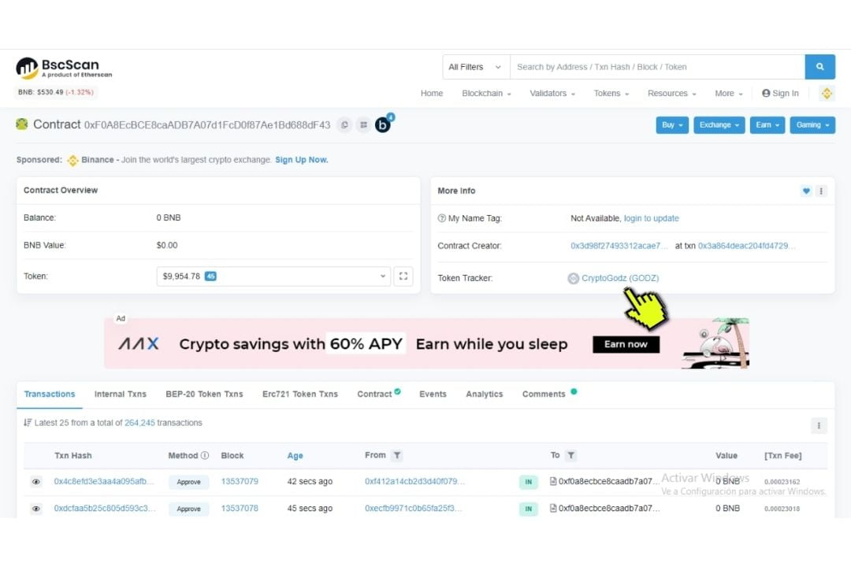
Task: Expand token holdings fullscreen icon
Action: pos(403,276)
